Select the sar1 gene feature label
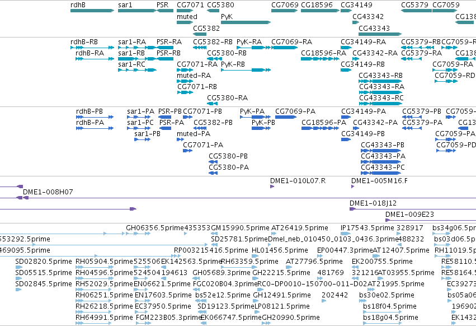The height and width of the screenshot is (326, 476). [x=125, y=5]
